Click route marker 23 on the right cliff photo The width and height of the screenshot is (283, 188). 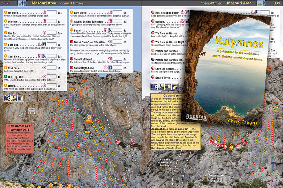246,143
